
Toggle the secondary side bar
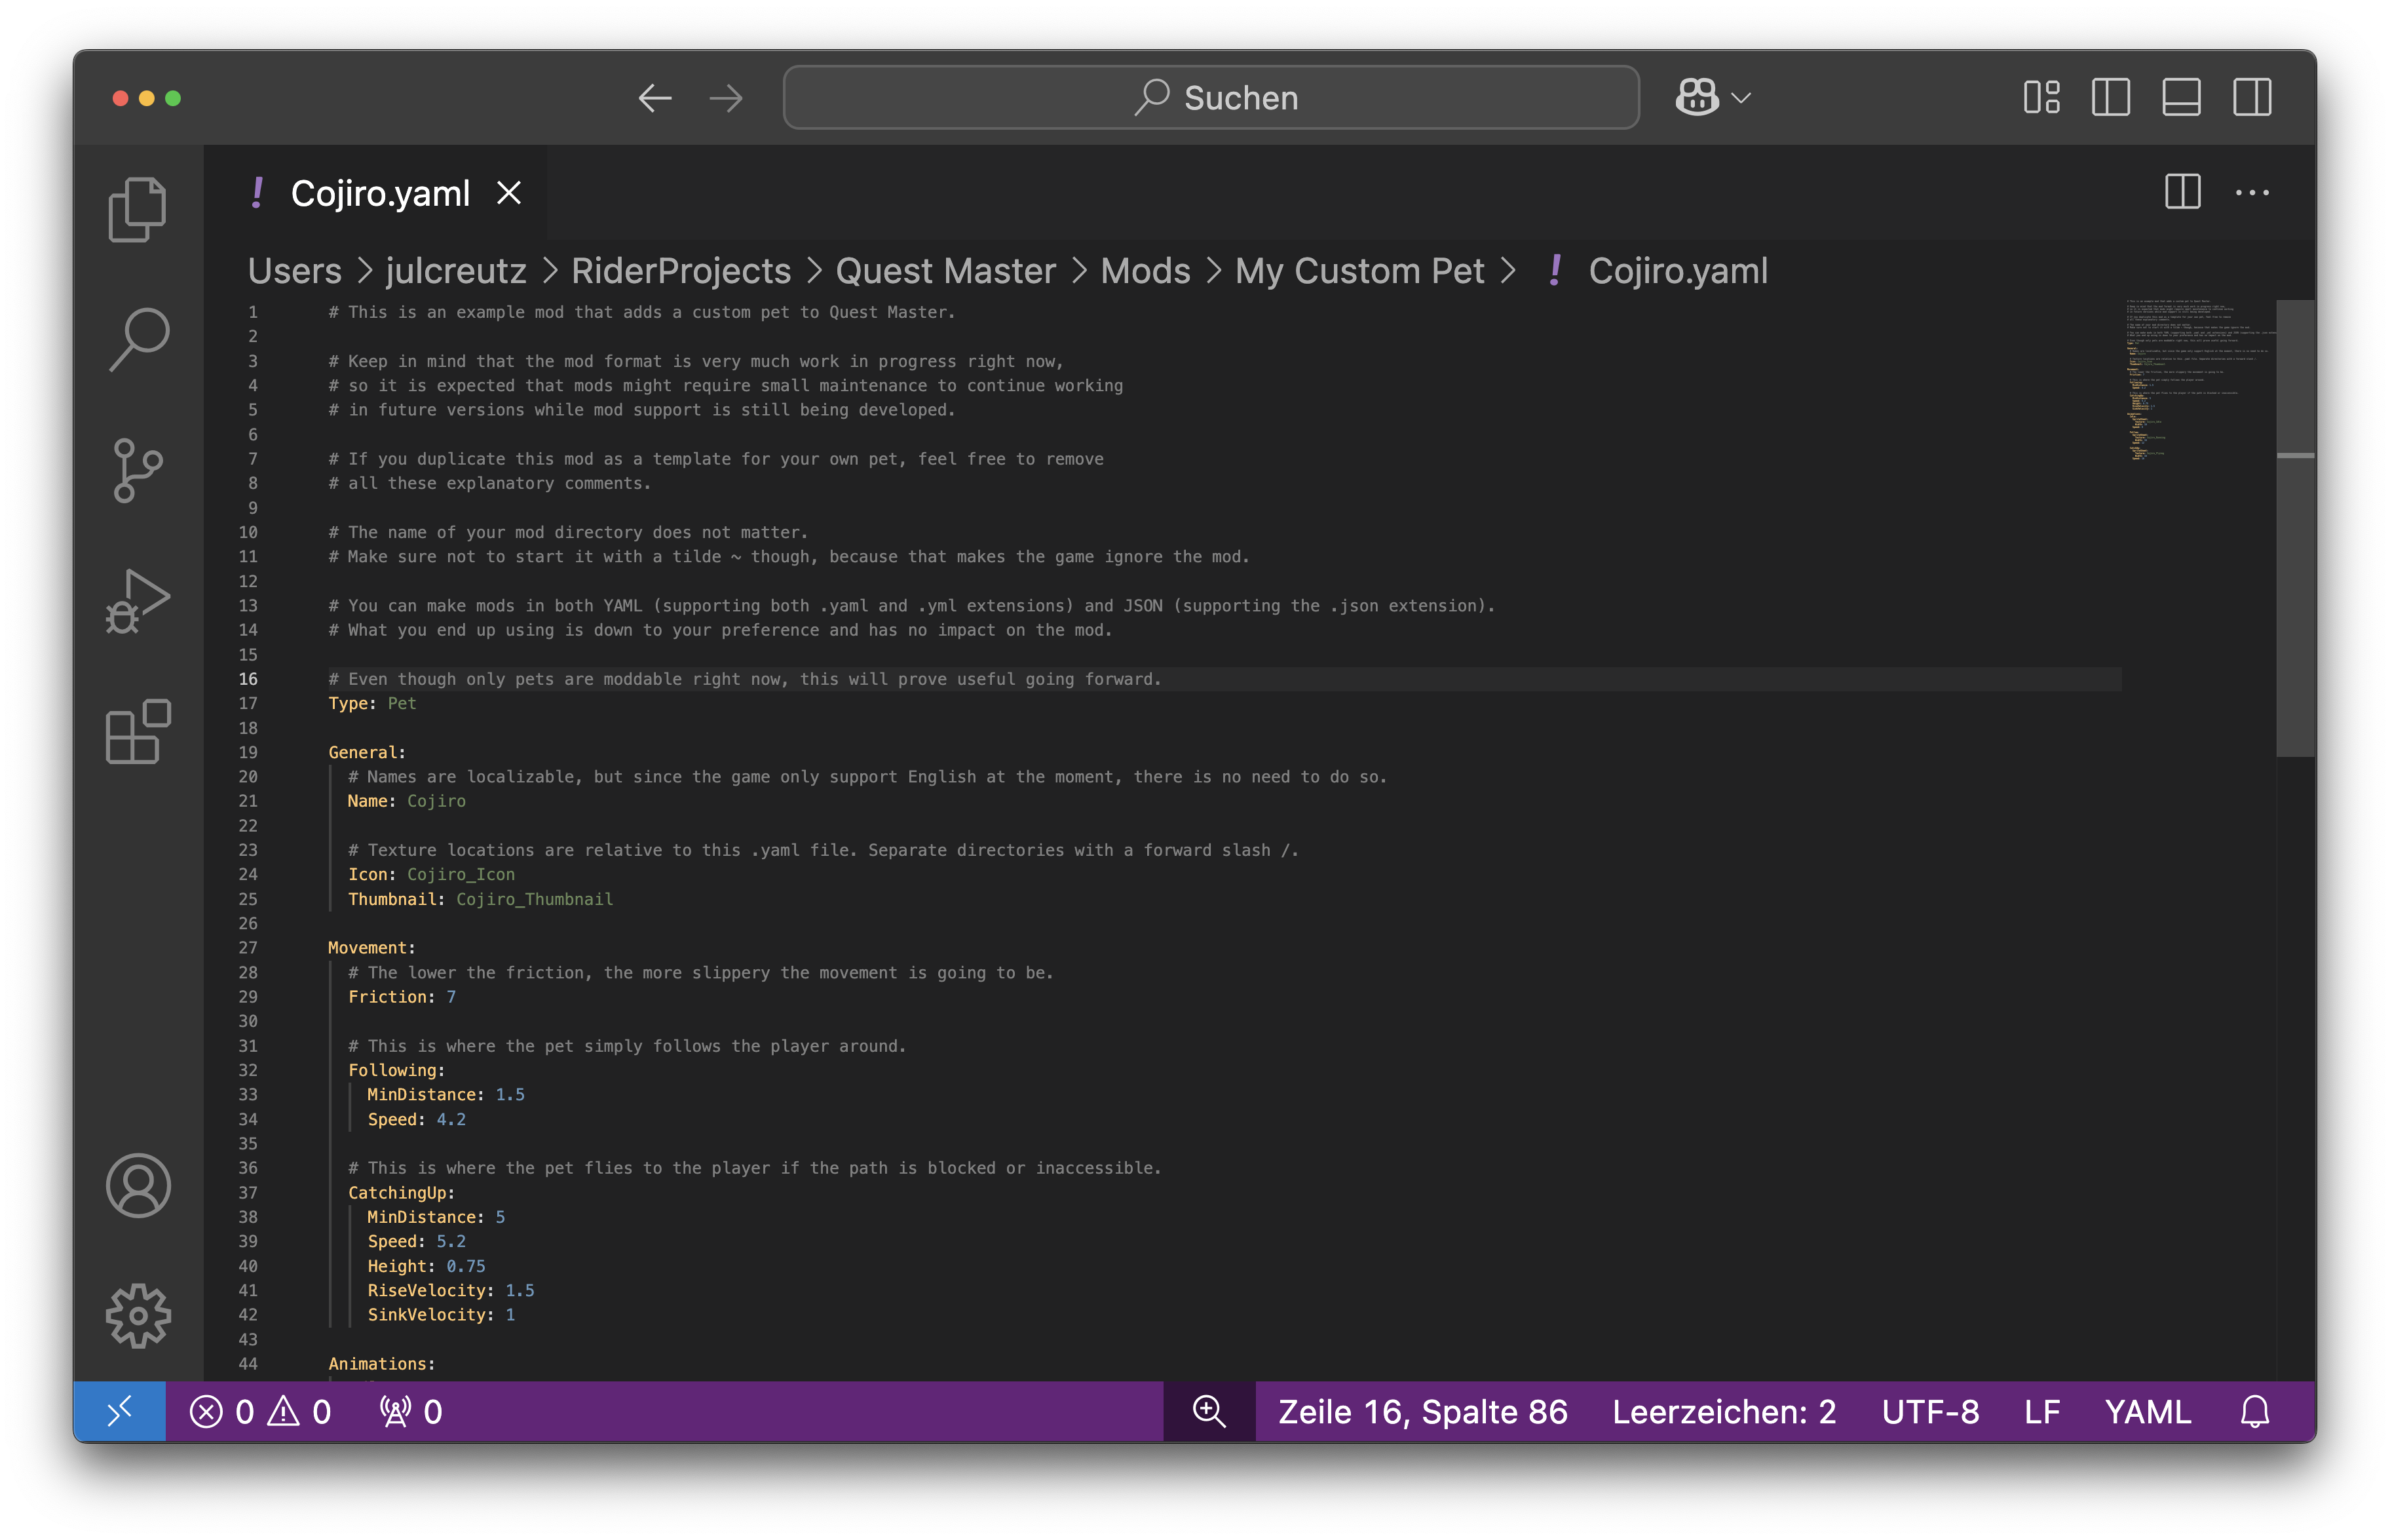coord(2252,98)
